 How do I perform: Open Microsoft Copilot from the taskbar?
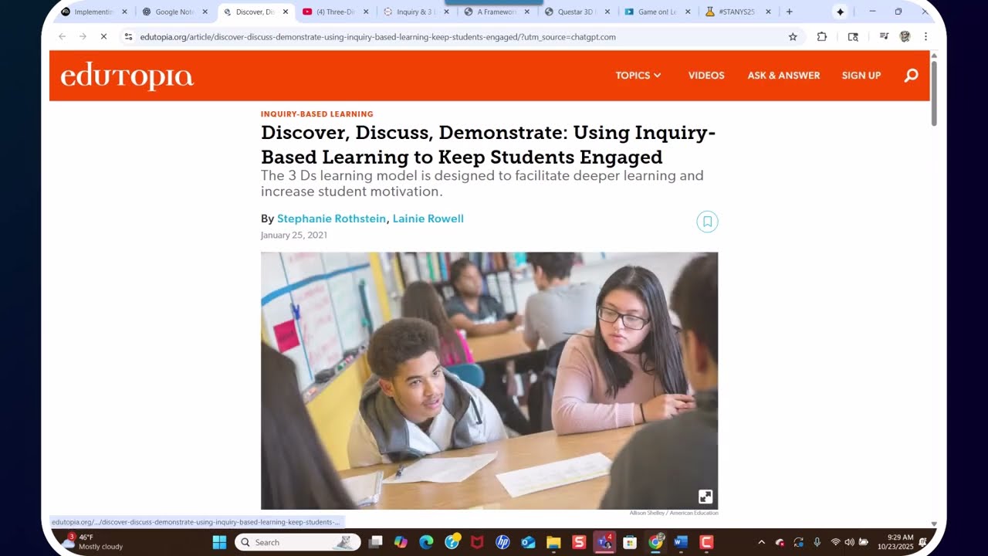[401, 542]
